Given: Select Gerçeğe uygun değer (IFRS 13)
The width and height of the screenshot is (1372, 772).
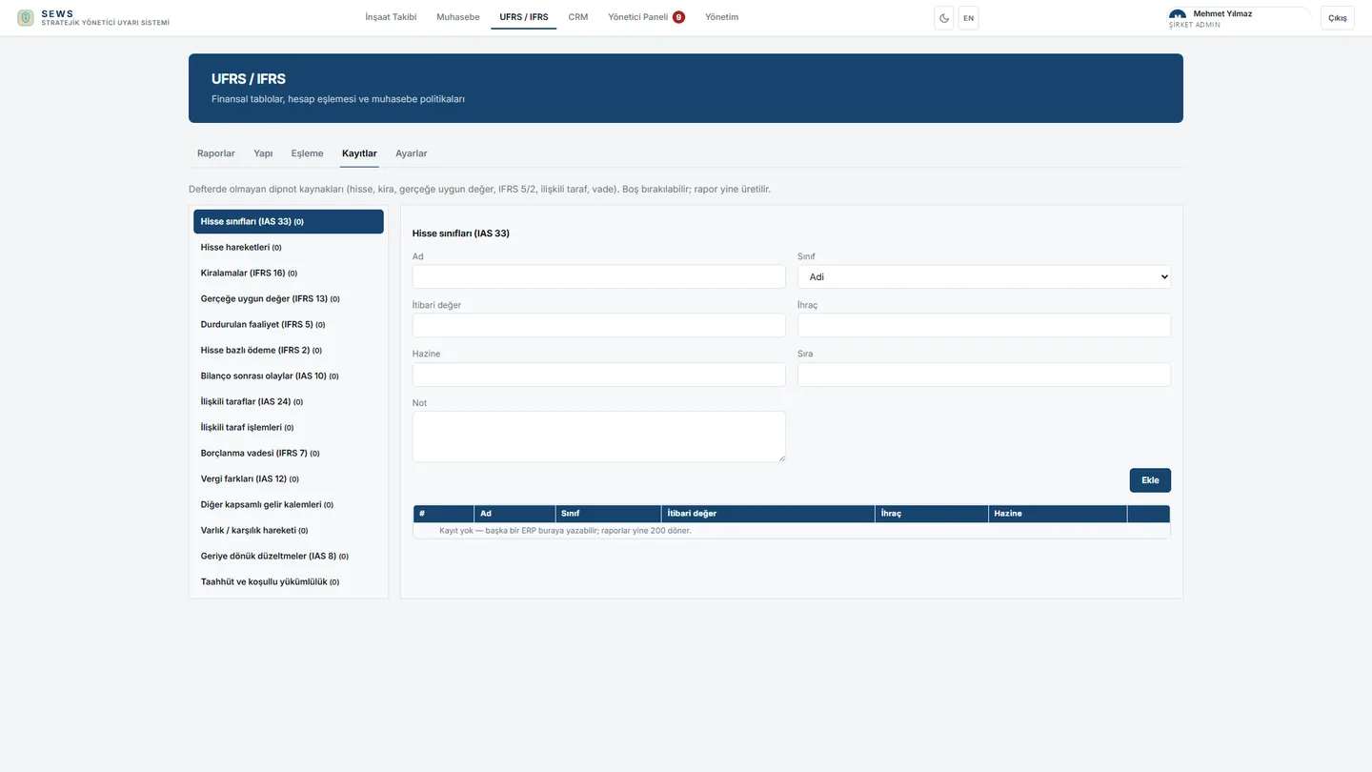Looking at the screenshot, I should tap(289, 299).
